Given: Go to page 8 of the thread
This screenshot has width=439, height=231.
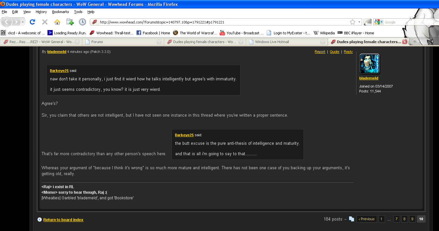Looking at the screenshot, I should 405,219.
